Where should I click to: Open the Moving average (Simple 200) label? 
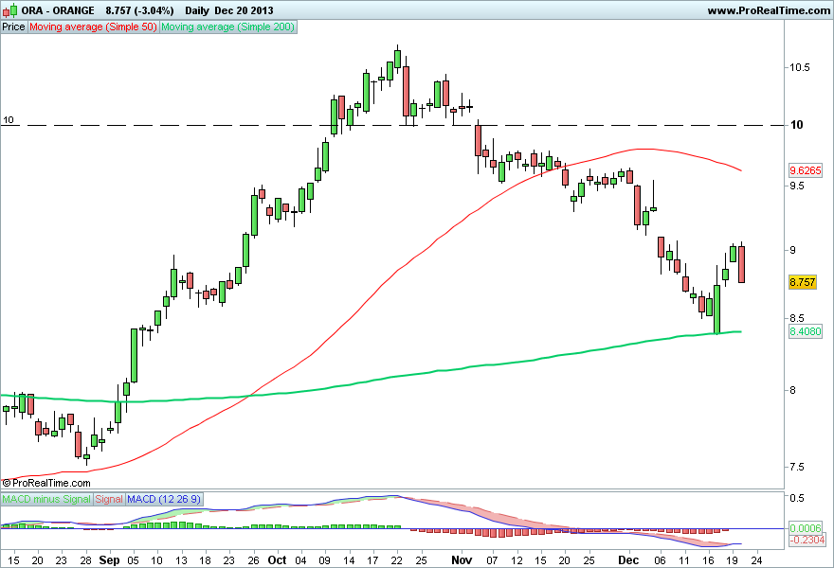pyautogui.click(x=228, y=27)
